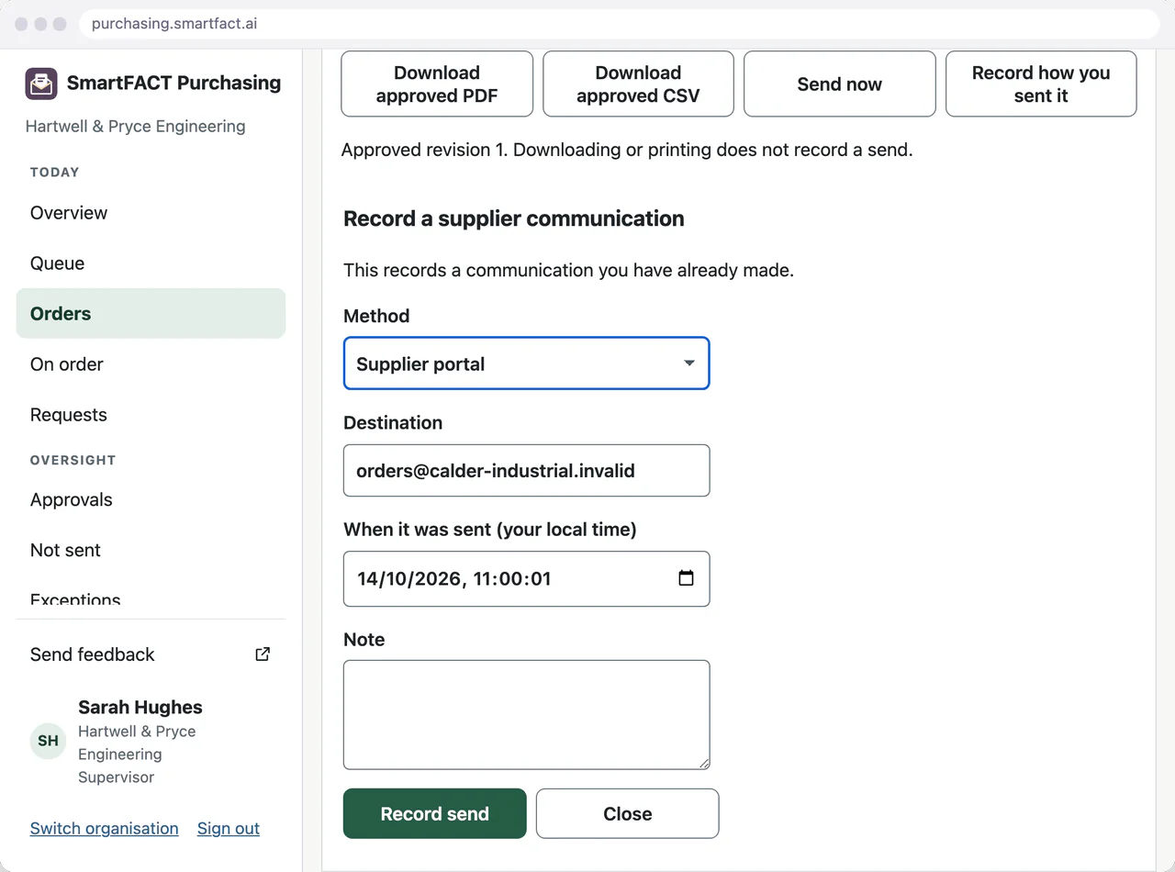The image size is (1175, 872).
Task: Close the supplier communication form
Action: pos(628,813)
